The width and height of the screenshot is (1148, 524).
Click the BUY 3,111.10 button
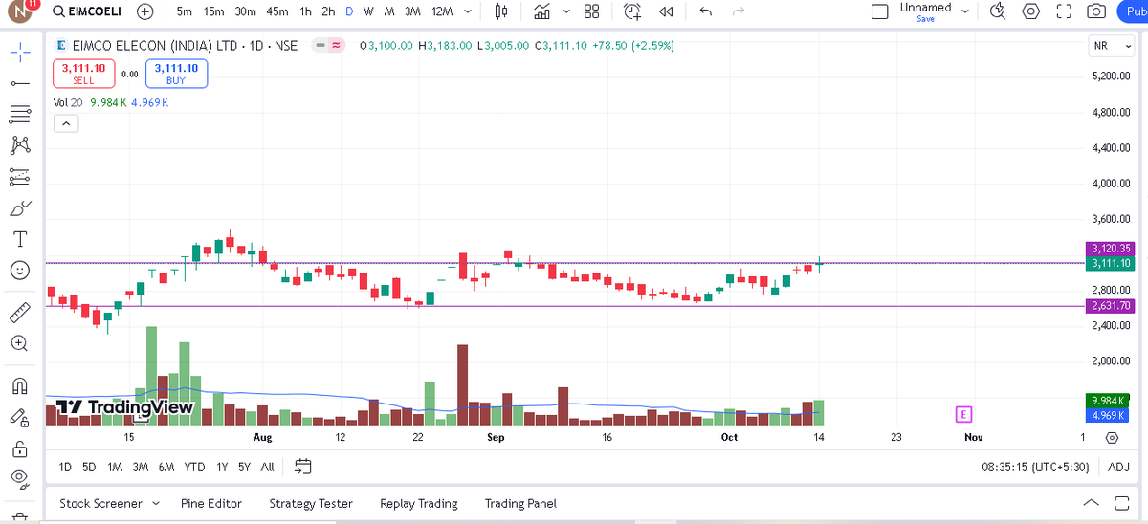coord(176,74)
